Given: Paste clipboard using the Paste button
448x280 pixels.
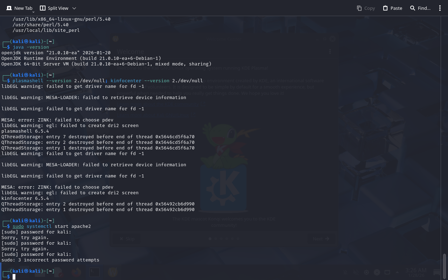Looking at the screenshot, I should click(392, 8).
